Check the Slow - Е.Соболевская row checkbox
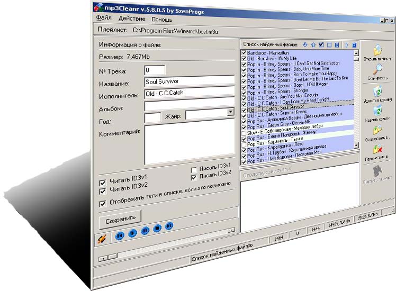The height and width of the screenshot is (291, 396). coord(244,133)
